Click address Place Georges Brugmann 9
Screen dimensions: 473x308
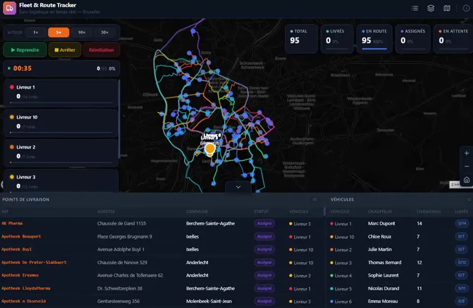click(x=125, y=237)
